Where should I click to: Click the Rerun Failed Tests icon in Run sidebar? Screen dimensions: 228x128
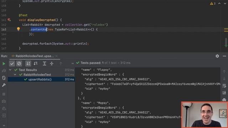pos(4,71)
